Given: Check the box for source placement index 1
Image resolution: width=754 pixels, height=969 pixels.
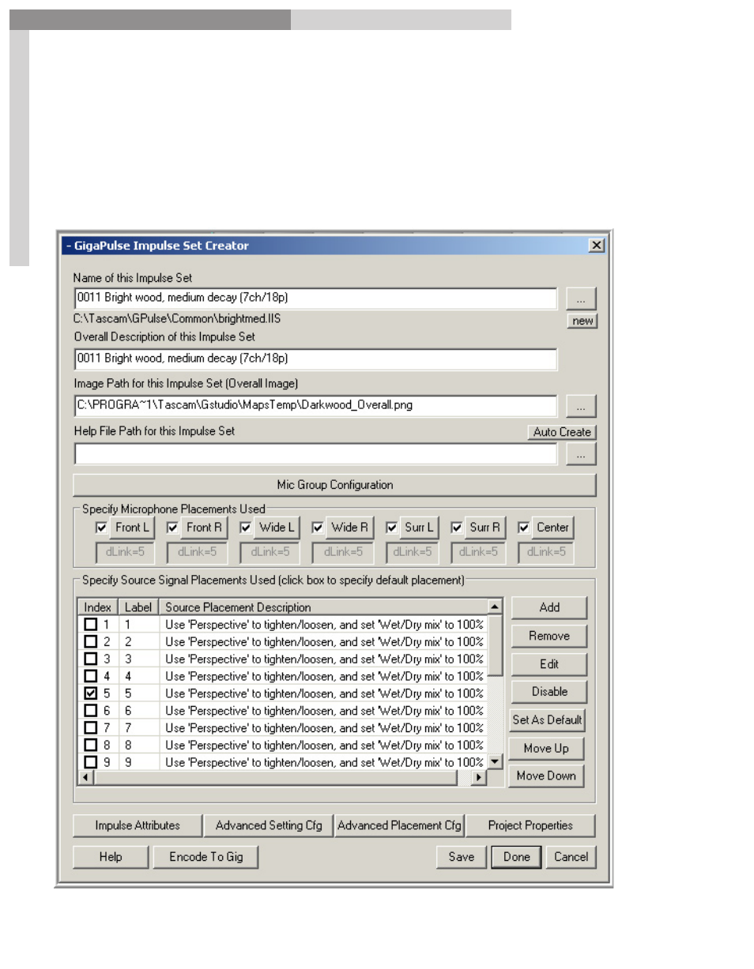Looking at the screenshot, I should (91, 625).
